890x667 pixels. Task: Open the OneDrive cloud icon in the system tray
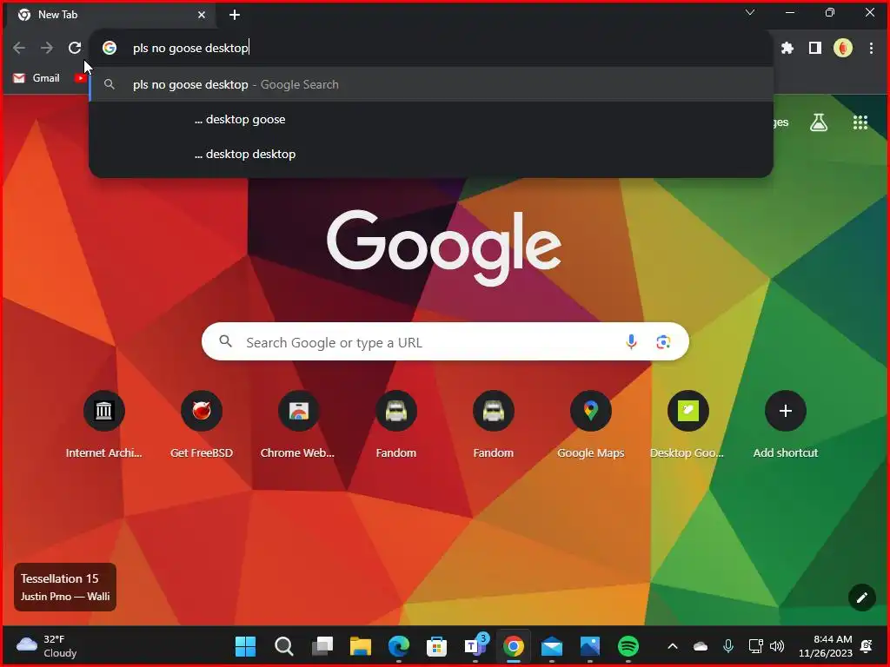[701, 646]
